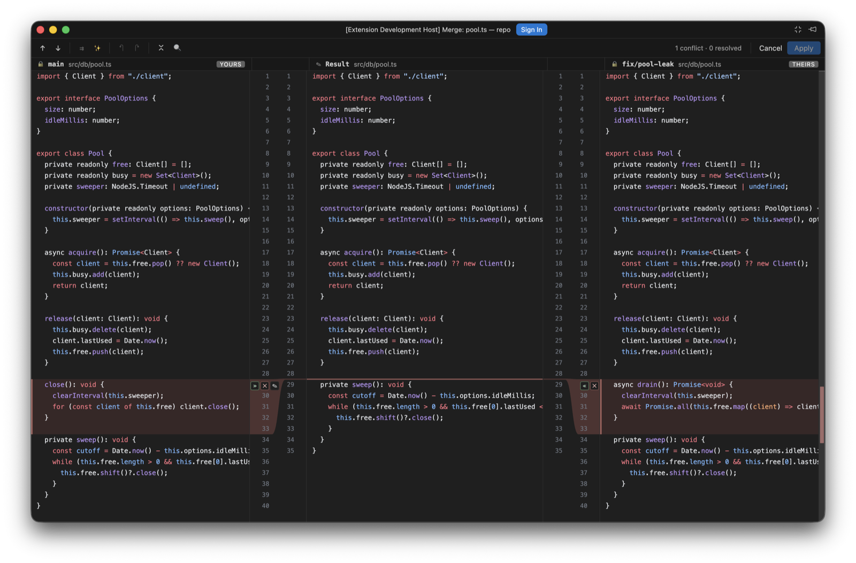
Task: Click 'return client;' in Result pane
Action: [356, 286]
